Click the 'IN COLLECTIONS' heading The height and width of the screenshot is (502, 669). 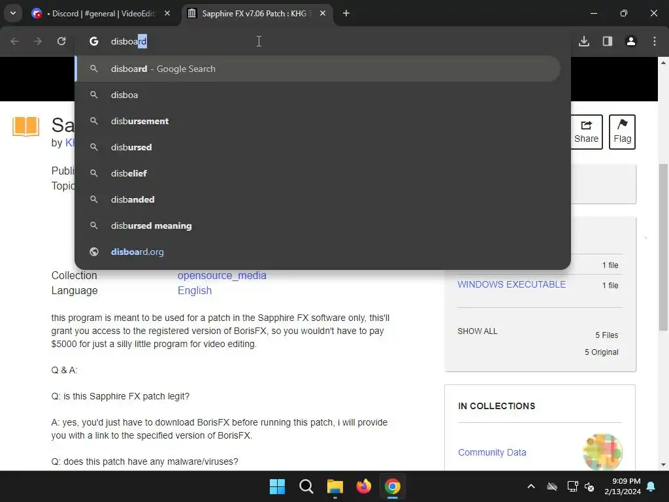497,406
